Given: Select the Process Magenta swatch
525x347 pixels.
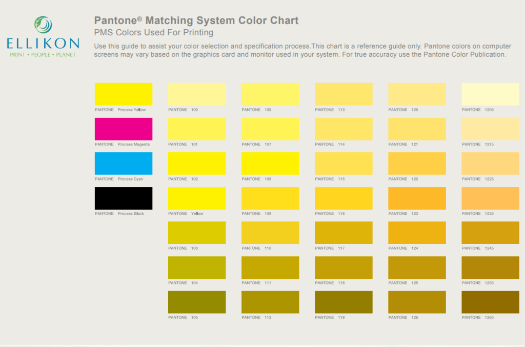Looking at the screenshot, I should [x=123, y=129].
